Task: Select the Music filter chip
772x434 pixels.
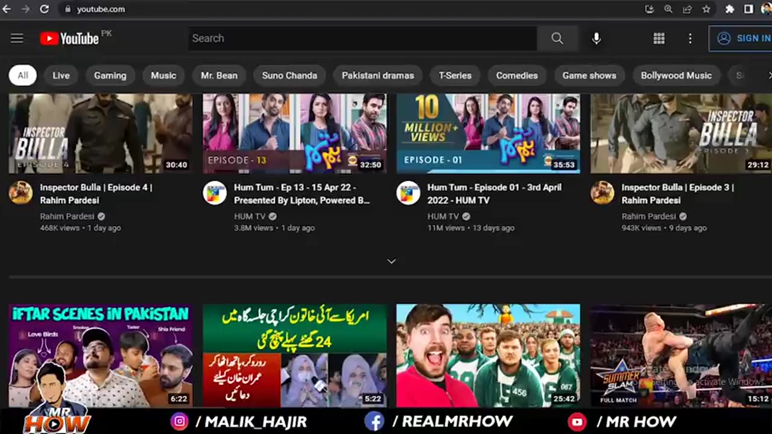Action: click(163, 75)
